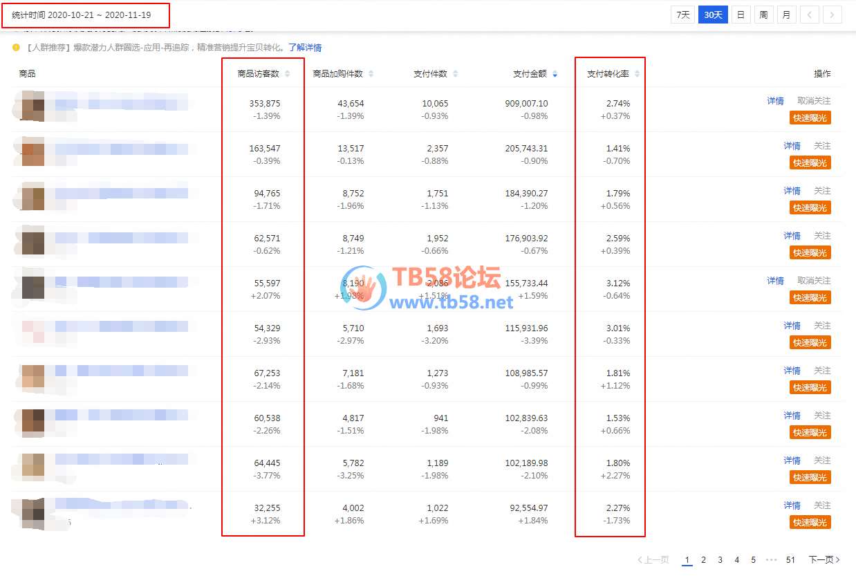856x576 pixels.
Task: Sort by 支付转化率 column arrows
Action: pos(637,74)
